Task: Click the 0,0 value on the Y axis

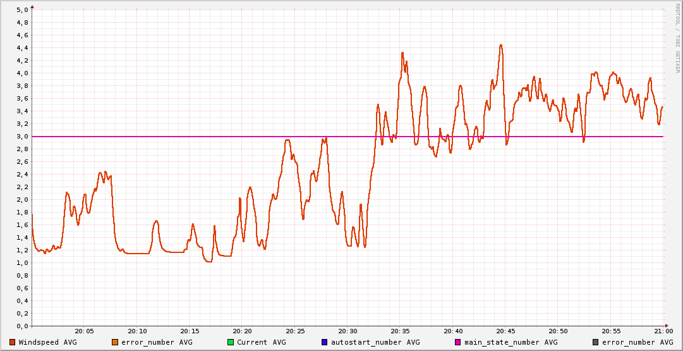Action: click(21, 326)
